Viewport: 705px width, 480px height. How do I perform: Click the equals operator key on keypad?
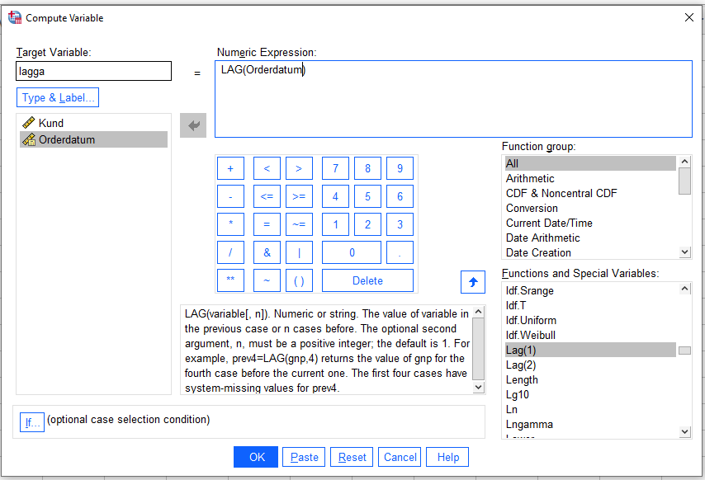click(x=267, y=224)
